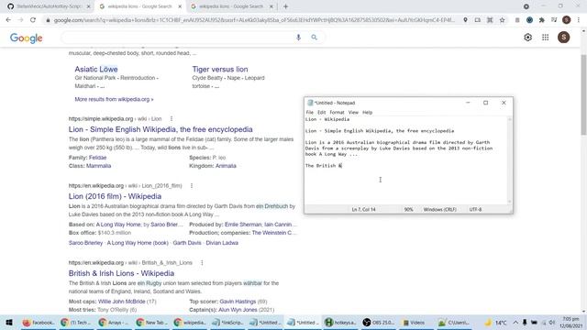Switch to the GitHub AutoHotkey tab
This screenshot has width=587, height=330.
click(x=49, y=6)
